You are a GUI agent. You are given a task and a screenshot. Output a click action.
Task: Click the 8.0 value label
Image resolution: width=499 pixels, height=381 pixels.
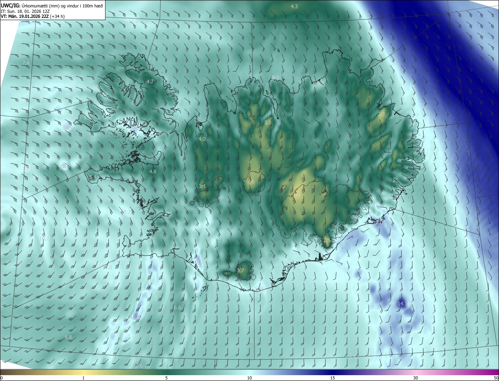click(254, 341)
